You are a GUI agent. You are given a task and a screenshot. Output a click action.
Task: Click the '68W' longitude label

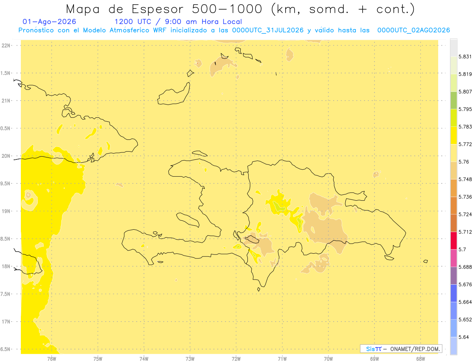point(420,359)
